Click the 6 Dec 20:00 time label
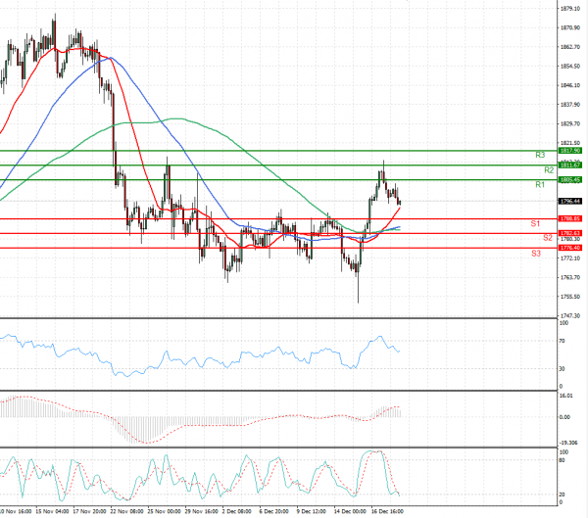This screenshot has height=518, width=588. point(274,511)
